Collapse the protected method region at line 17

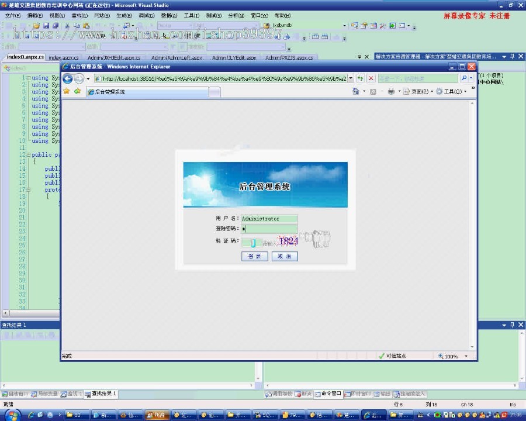click(x=29, y=189)
